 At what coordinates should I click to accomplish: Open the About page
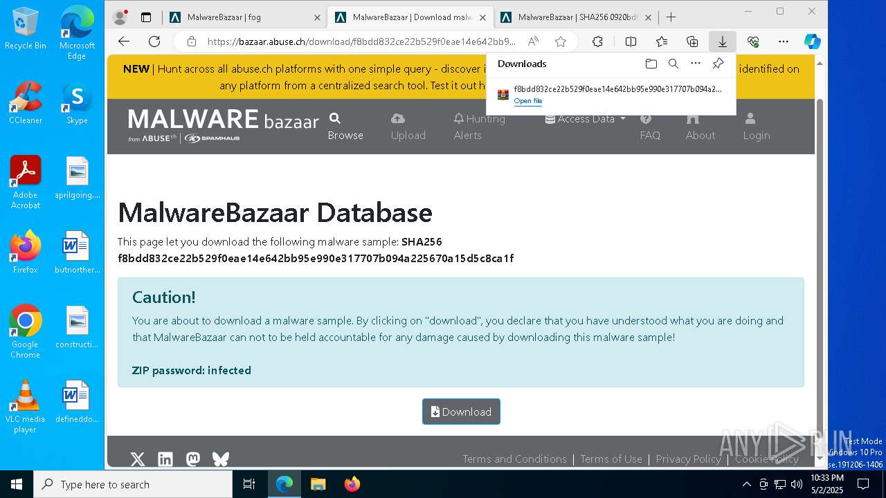tap(700, 127)
